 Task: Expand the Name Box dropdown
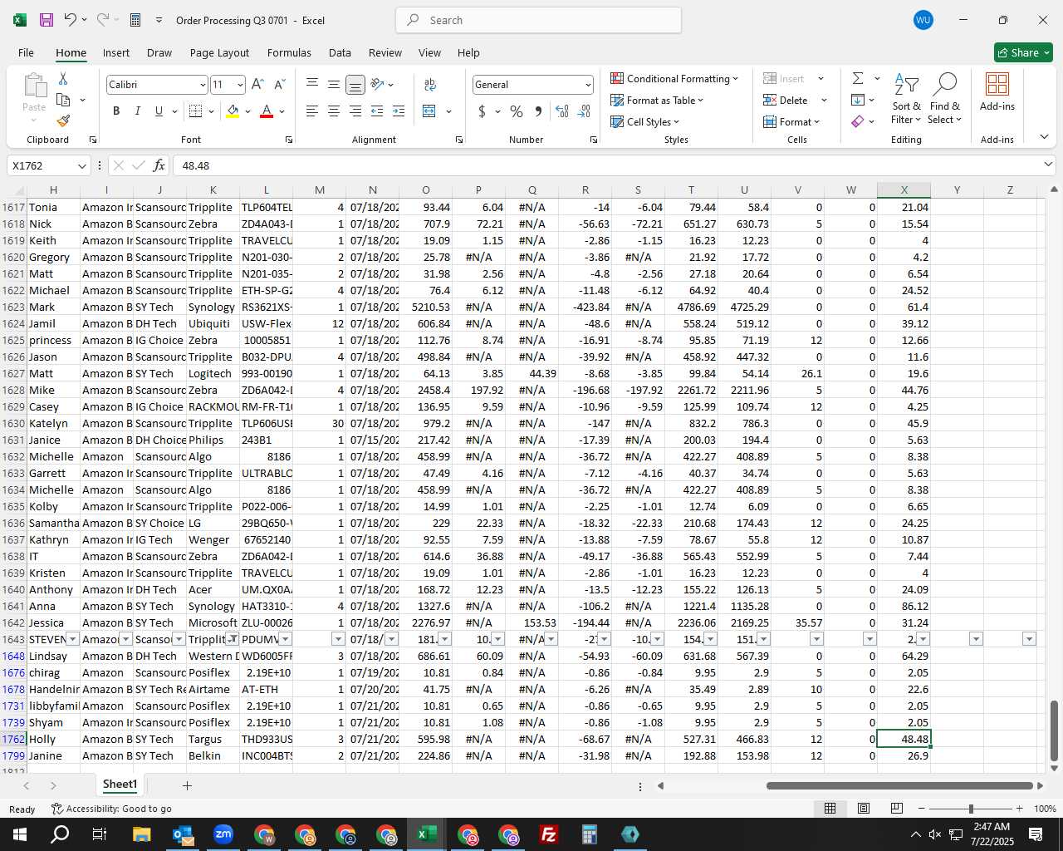[x=81, y=166]
